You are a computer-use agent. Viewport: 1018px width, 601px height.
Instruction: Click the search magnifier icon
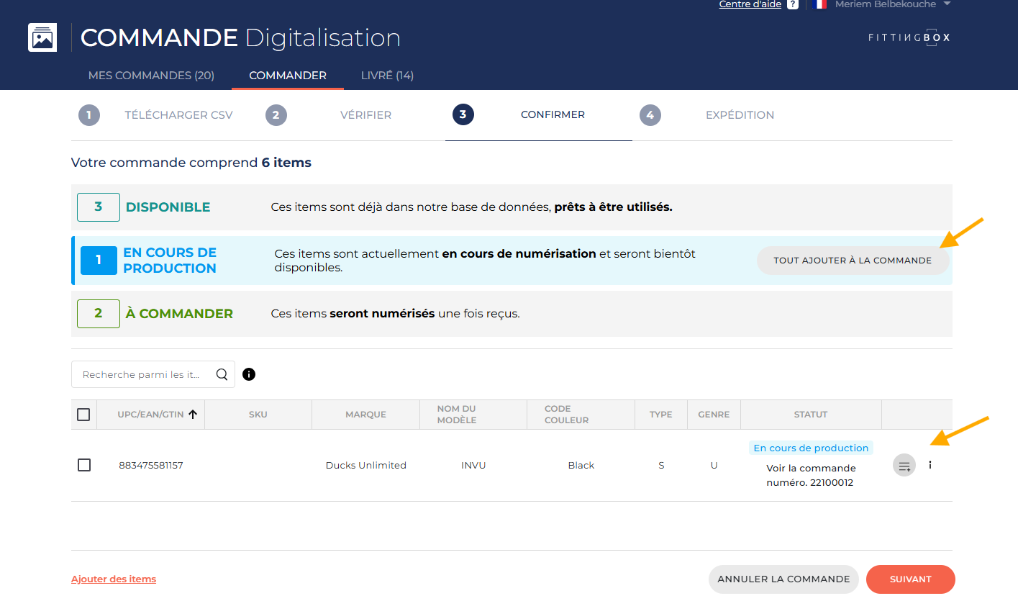(222, 374)
